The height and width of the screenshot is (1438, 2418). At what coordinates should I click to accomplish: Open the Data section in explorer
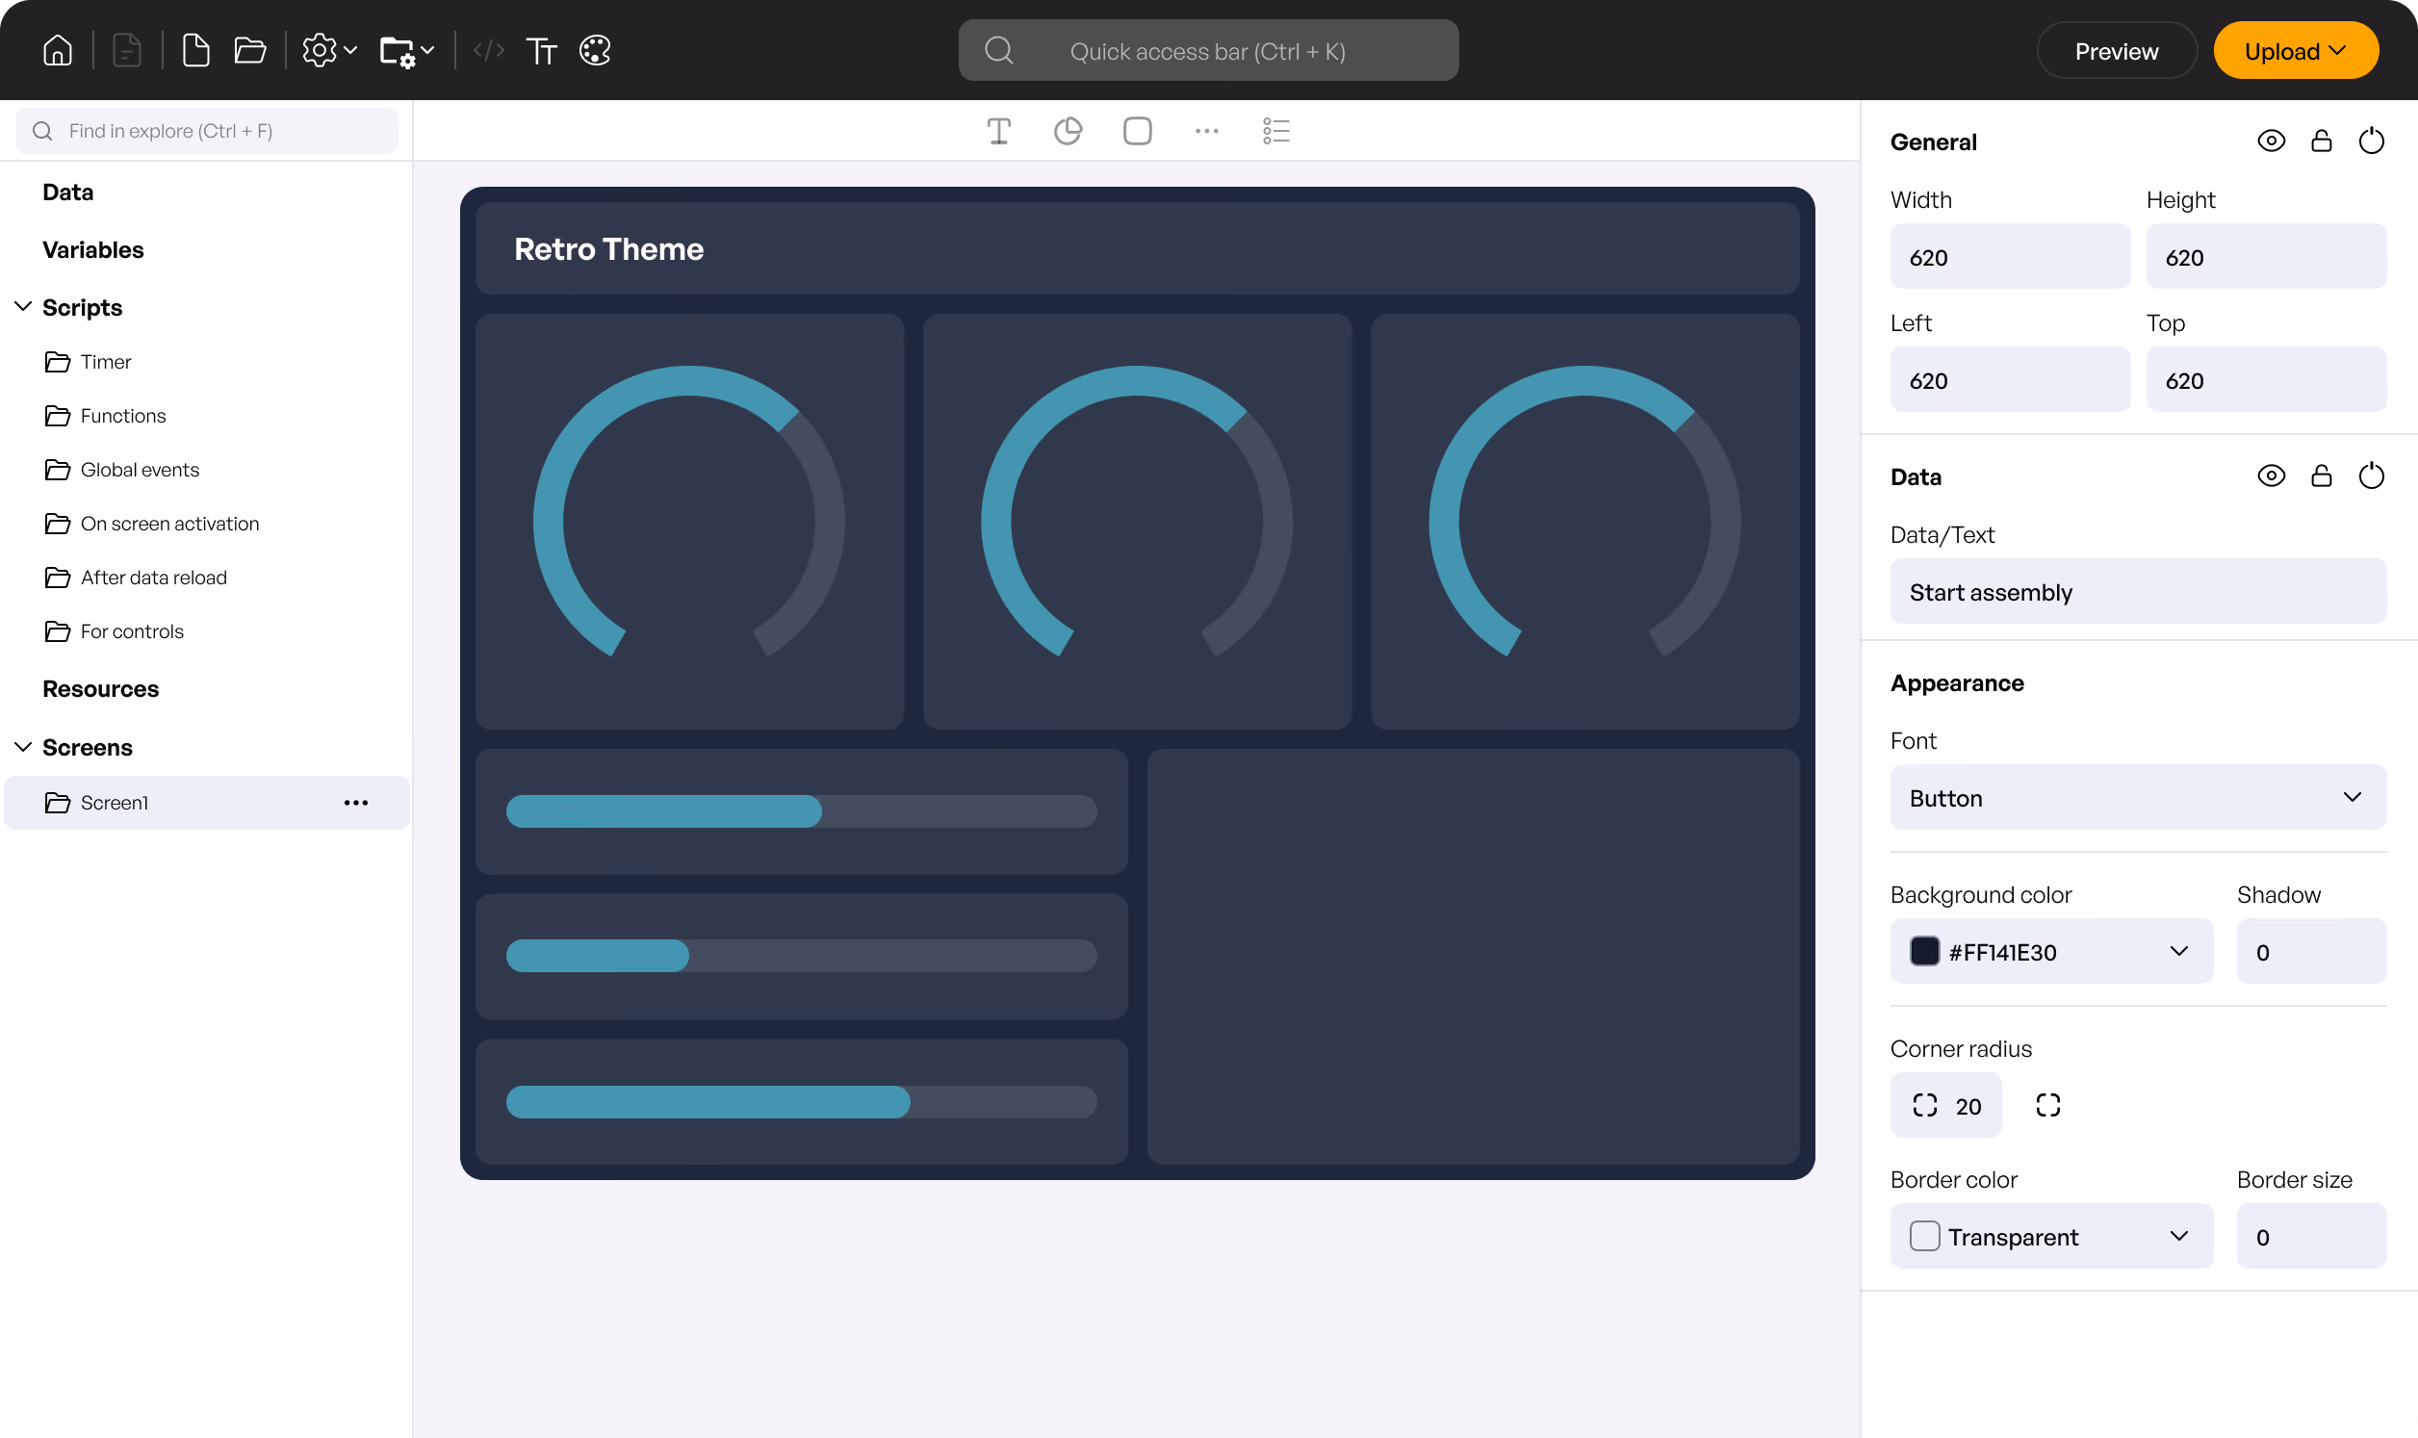pyautogui.click(x=67, y=192)
